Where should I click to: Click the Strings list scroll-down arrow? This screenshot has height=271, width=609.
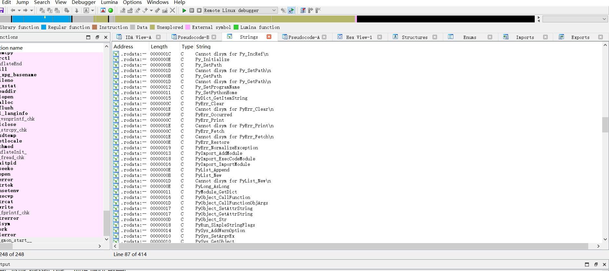[x=605, y=240]
